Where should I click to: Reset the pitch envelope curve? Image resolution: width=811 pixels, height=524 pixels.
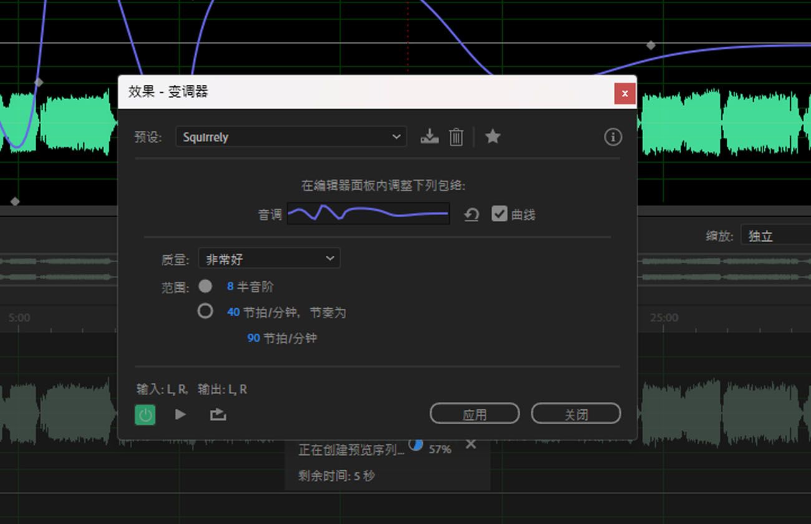[472, 215]
